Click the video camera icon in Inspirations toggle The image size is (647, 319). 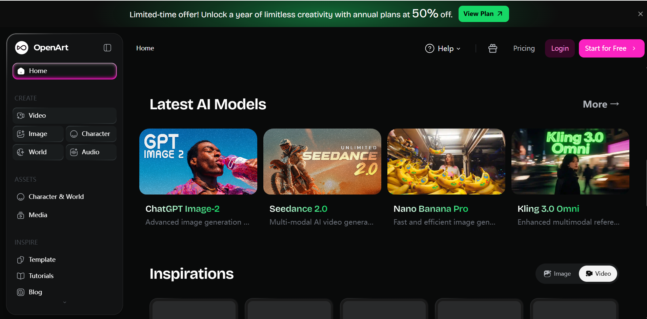tap(589, 274)
